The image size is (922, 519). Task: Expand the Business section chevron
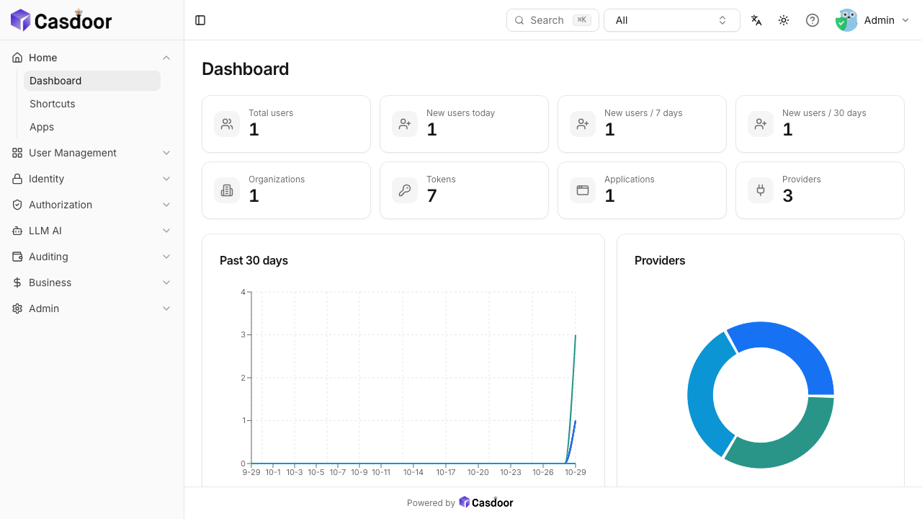[166, 283]
